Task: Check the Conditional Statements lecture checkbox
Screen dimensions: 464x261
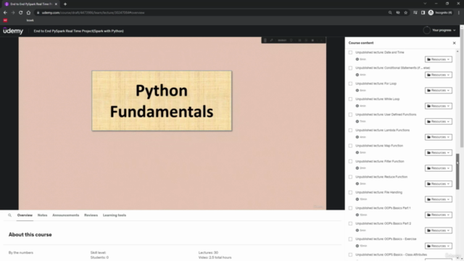Action: [x=350, y=68]
